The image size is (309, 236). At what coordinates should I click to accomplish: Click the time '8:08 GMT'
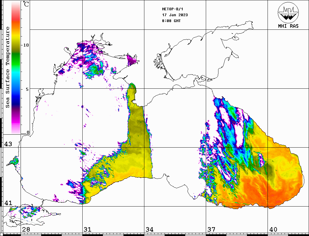point(171,21)
